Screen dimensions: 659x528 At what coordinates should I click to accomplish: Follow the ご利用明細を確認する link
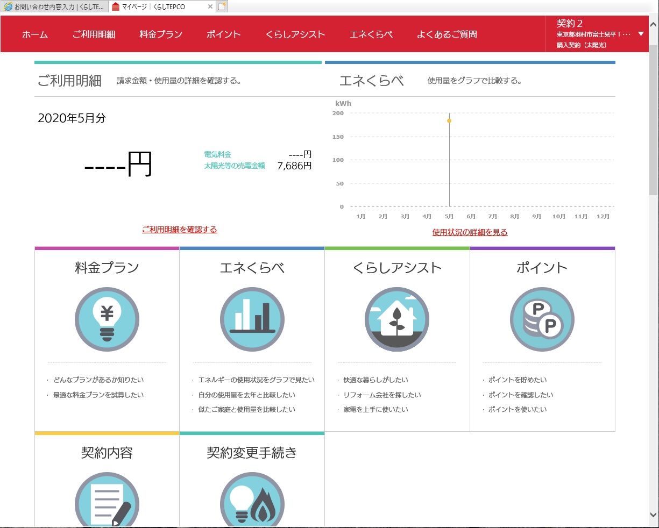[x=180, y=230]
